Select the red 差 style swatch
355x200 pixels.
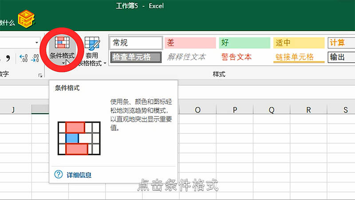[190, 43]
